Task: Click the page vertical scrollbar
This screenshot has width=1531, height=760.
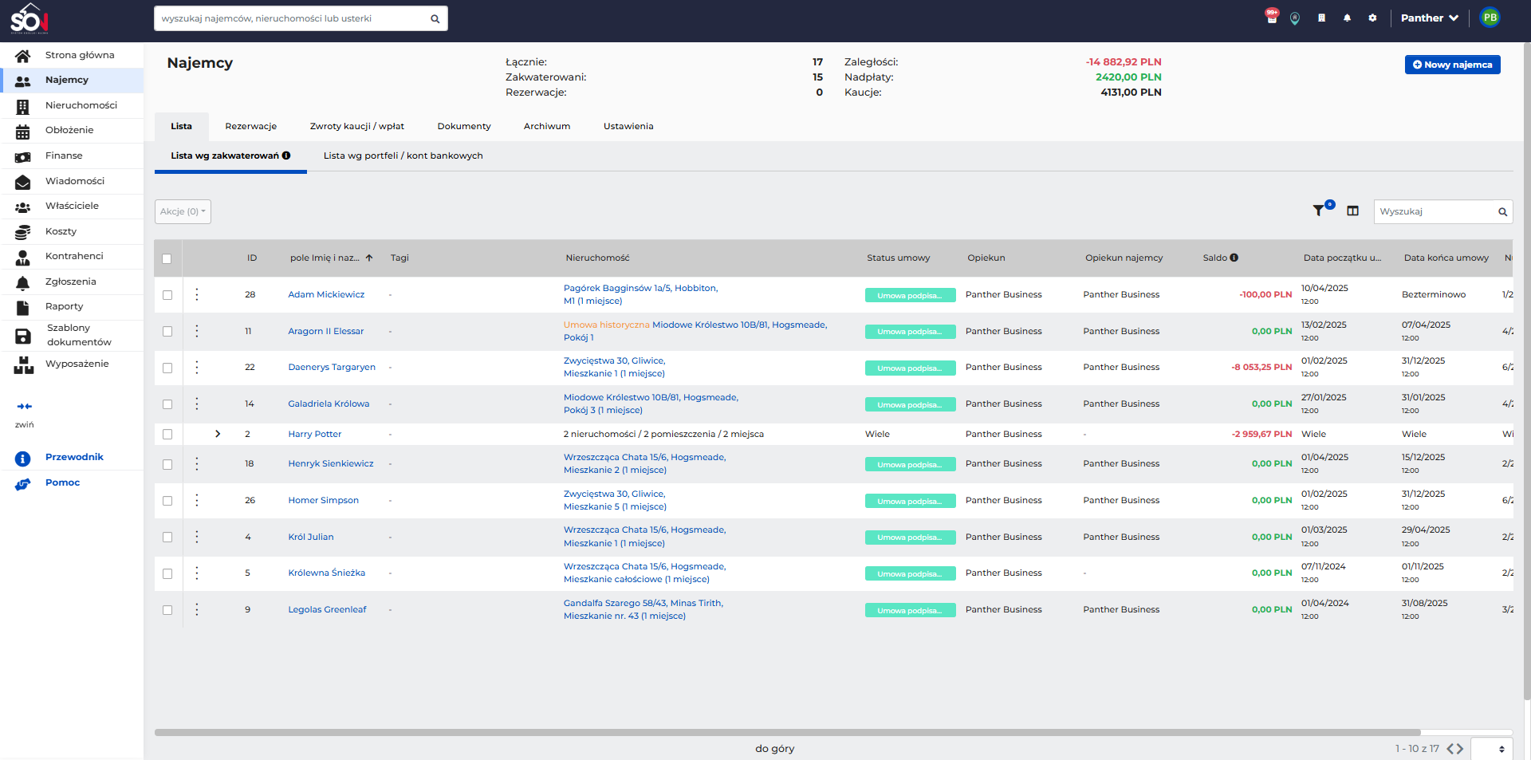Action: click(1526, 371)
